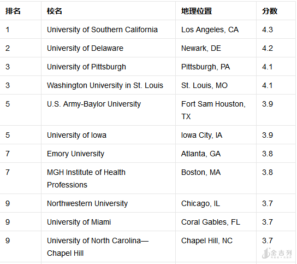This screenshot has height=264, width=297.
Task: Click the 排名 column header
Action: pyautogui.click(x=13, y=11)
